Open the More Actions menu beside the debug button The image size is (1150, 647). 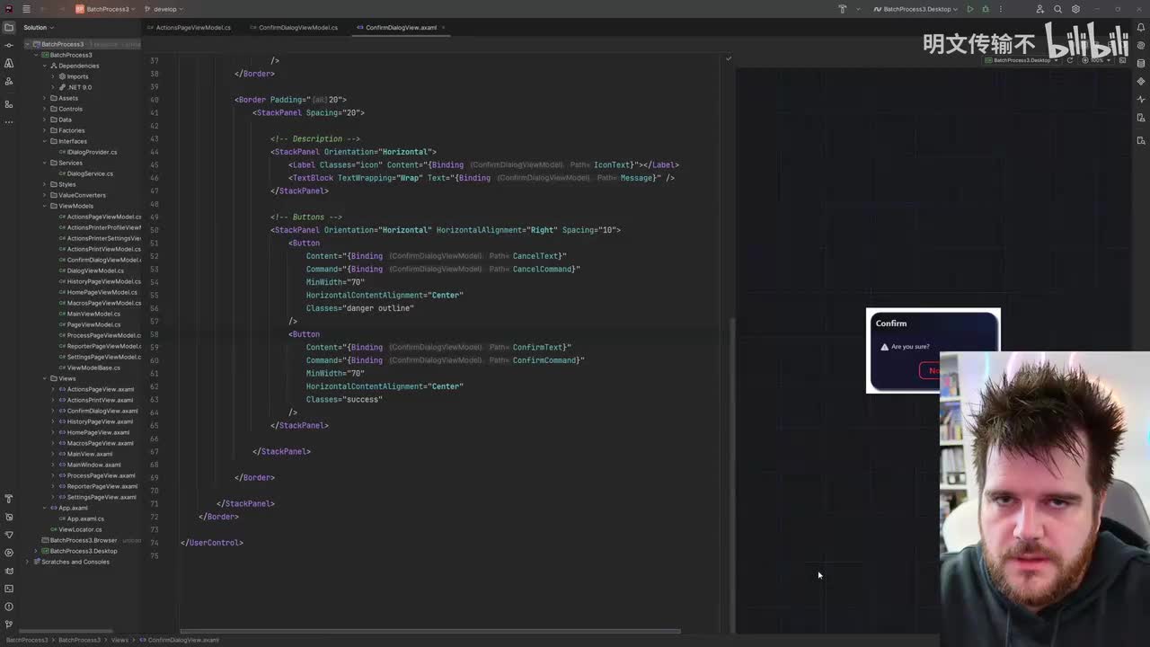pos(1001,9)
